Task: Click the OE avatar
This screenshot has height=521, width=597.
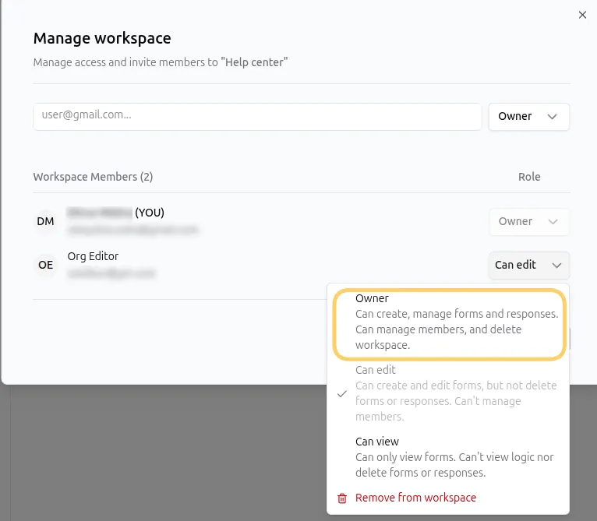Action: [46, 265]
